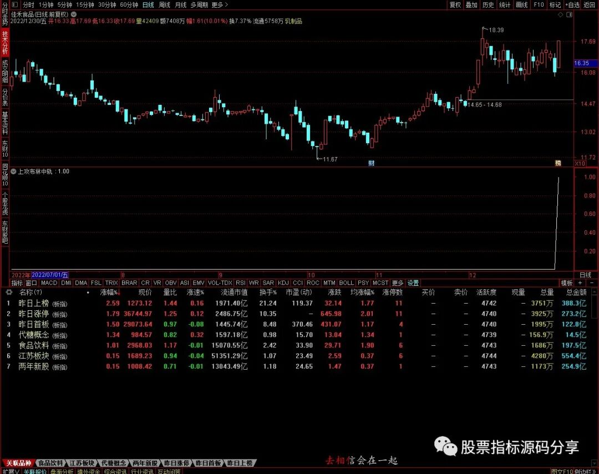Switch to bottom 两年新股 tab
Viewport: 599px width, 474px height.
click(145, 463)
